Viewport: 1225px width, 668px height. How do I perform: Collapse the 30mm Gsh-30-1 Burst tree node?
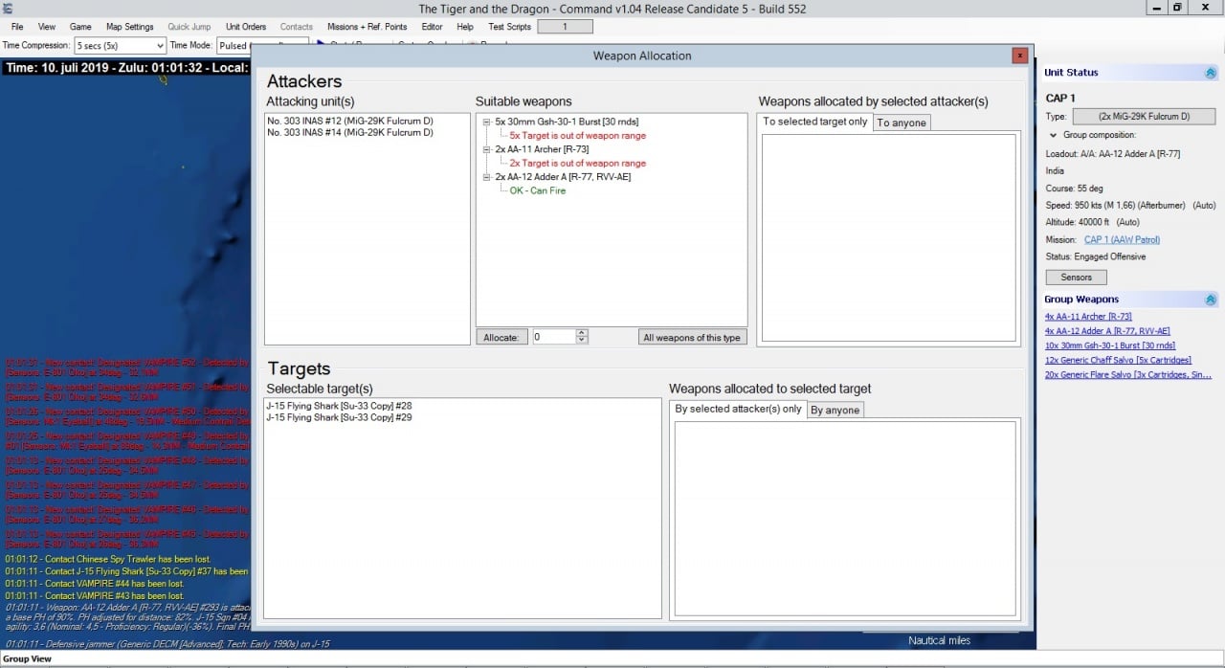click(487, 122)
